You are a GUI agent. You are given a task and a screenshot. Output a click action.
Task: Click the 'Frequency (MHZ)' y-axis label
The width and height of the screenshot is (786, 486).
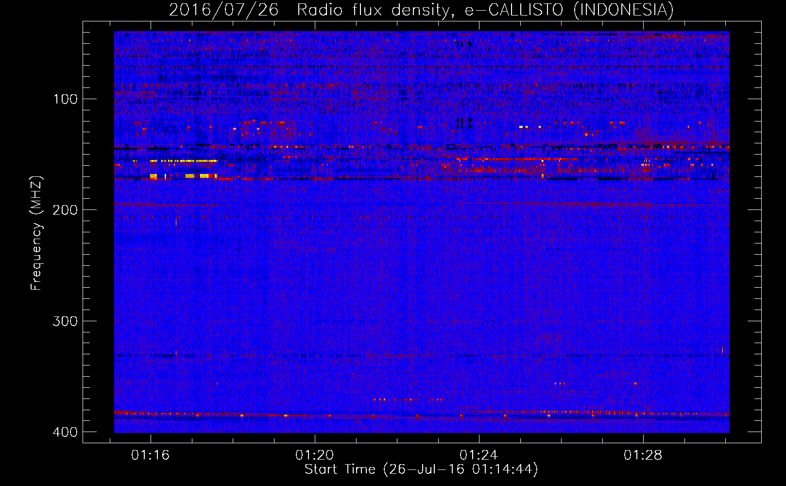tap(36, 233)
